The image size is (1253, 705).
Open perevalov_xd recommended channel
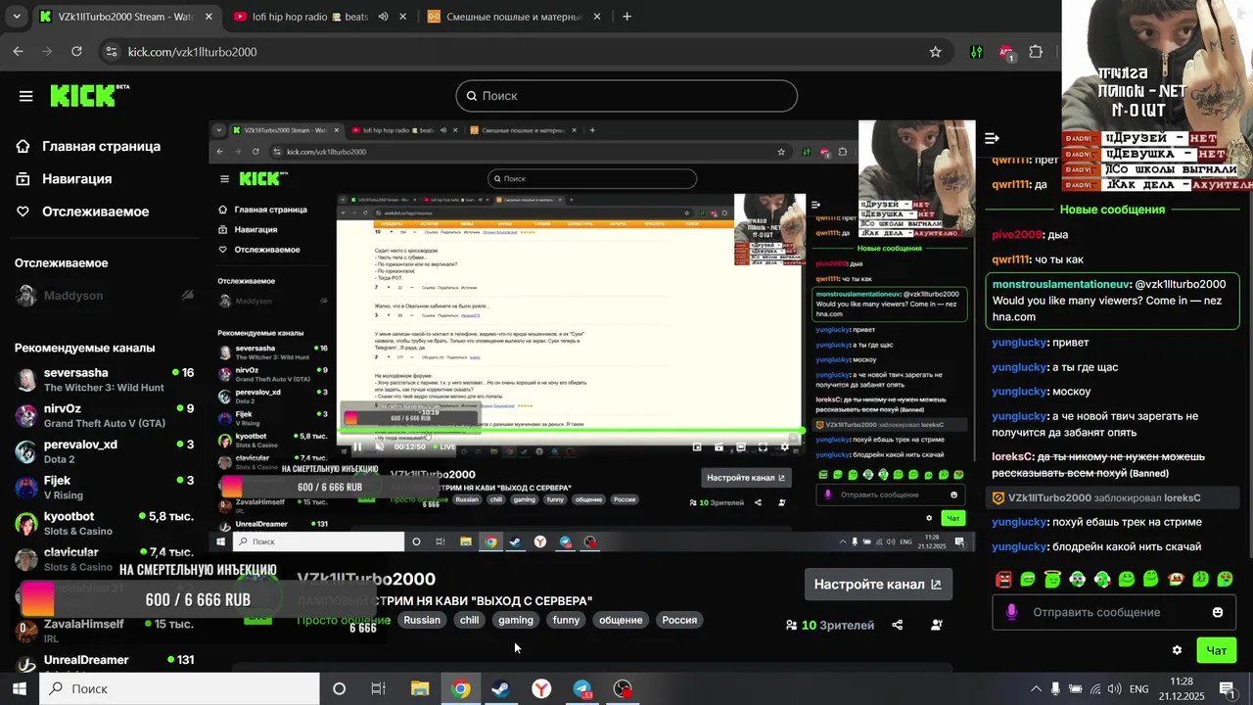coord(103,451)
